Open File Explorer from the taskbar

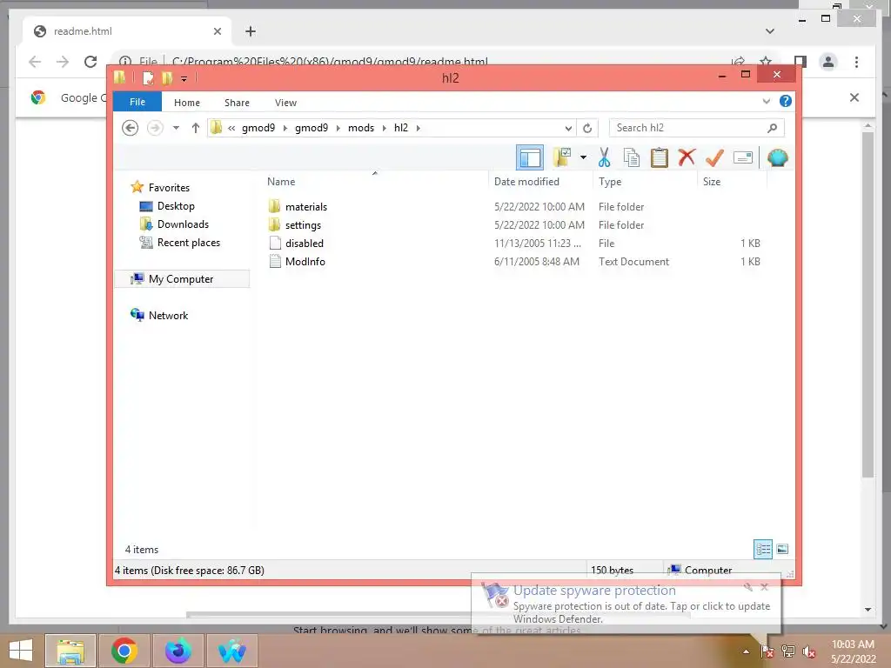click(70, 651)
